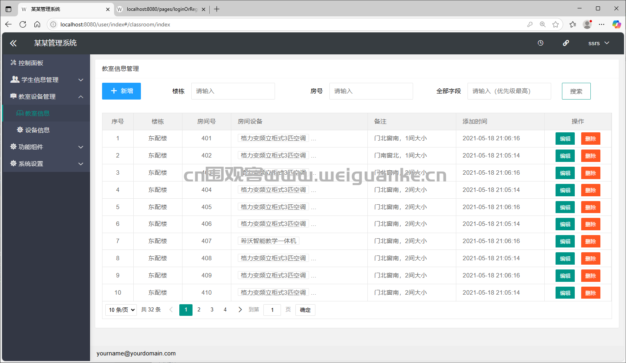Focus the 楼栋 input field

click(233, 91)
